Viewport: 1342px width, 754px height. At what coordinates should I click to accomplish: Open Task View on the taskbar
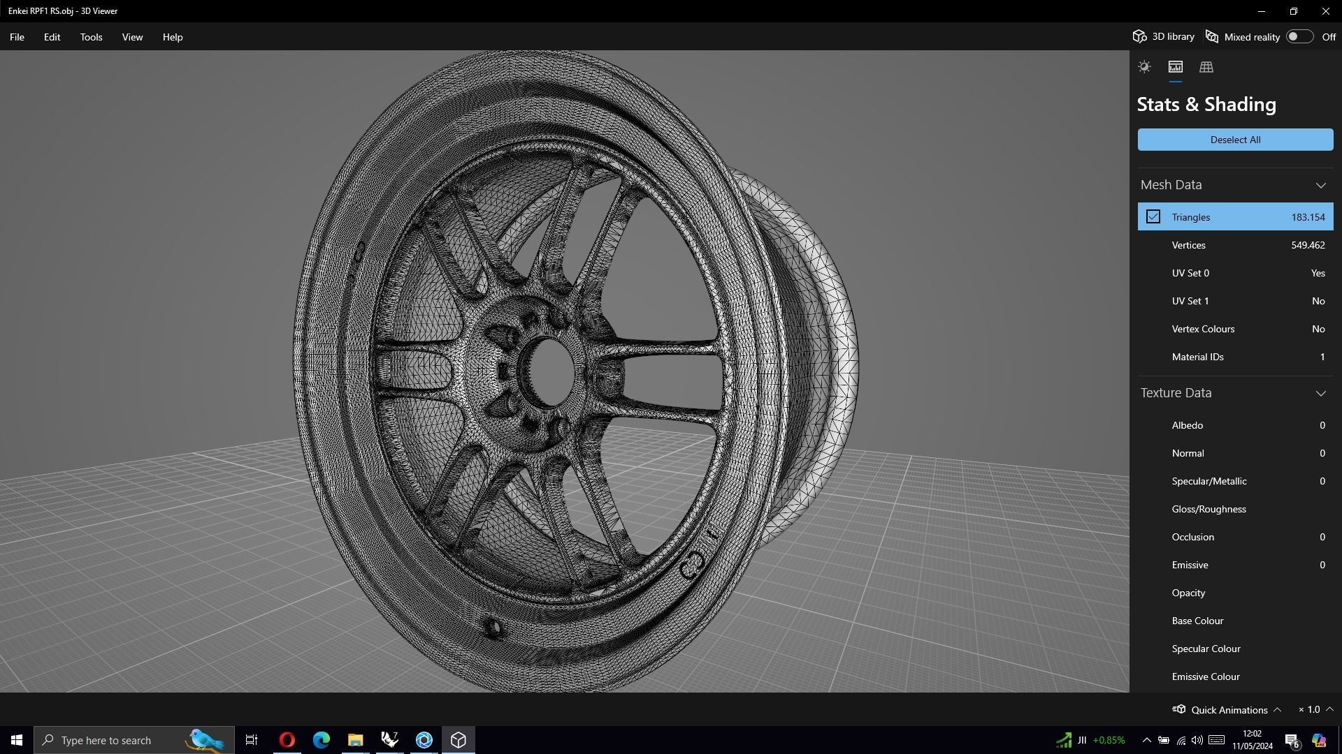tap(252, 740)
